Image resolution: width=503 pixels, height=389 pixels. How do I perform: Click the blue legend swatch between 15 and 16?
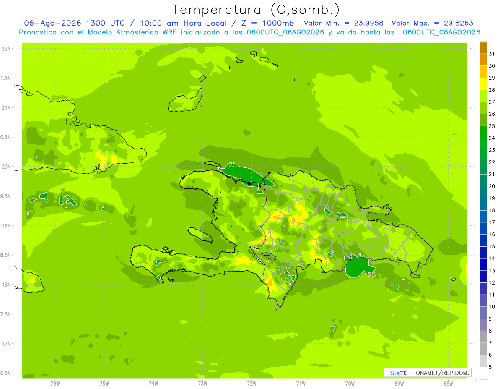[x=483, y=241]
